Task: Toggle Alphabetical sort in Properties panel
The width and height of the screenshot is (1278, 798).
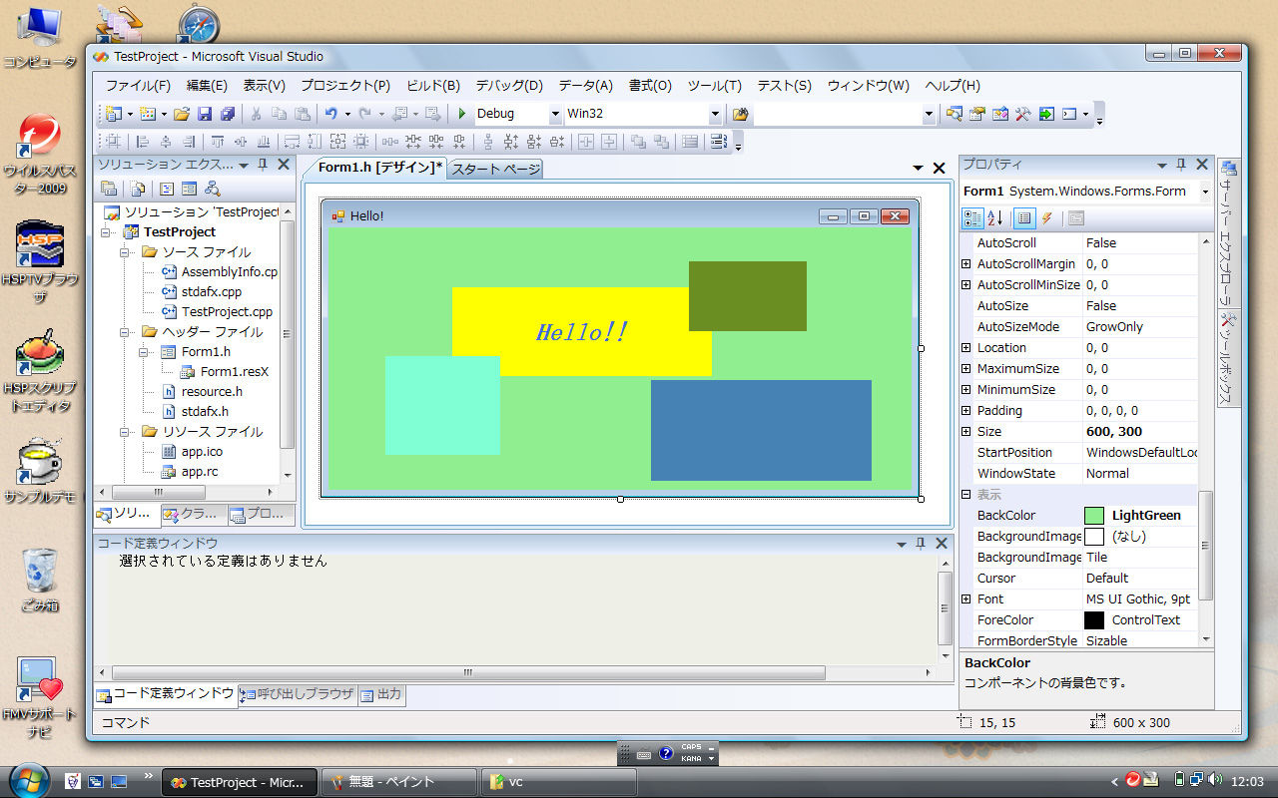Action: pos(995,218)
